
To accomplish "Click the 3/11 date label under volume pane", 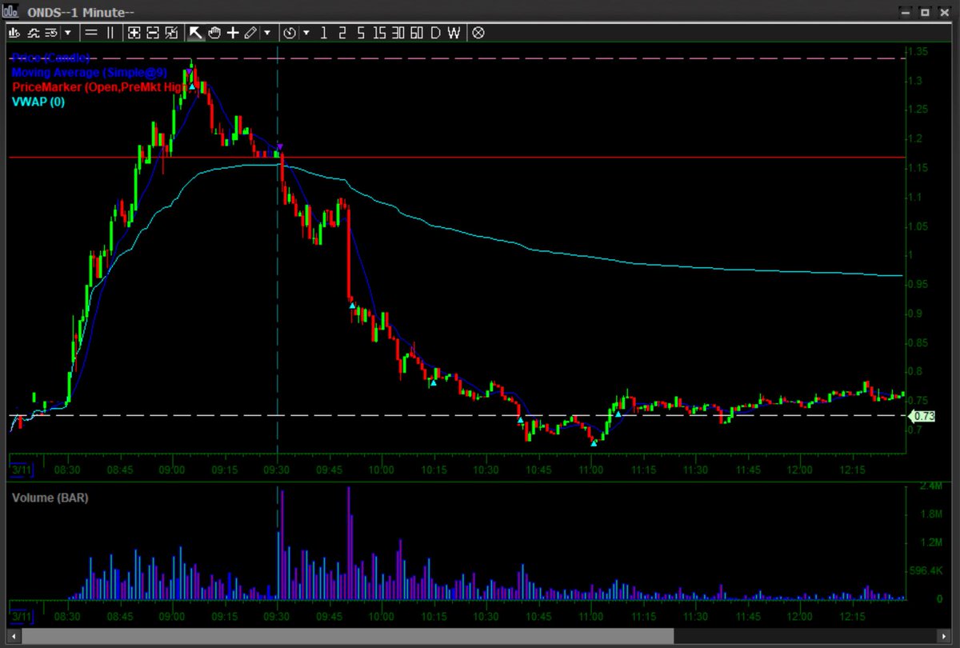I will click(20, 618).
